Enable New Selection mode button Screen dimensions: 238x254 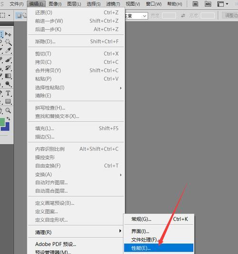19,16
